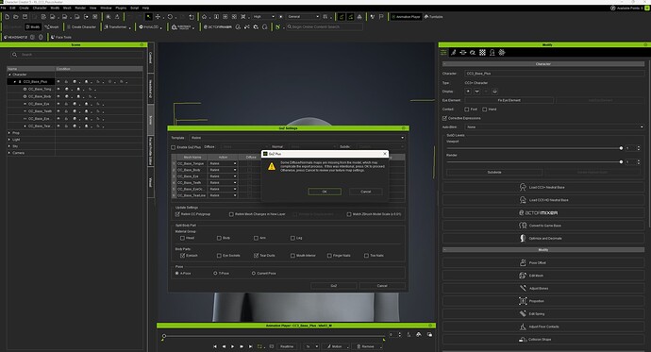Viewport: 651px width, 352px height.
Task: Click the Create Character toolbar button
Action: 81,27
